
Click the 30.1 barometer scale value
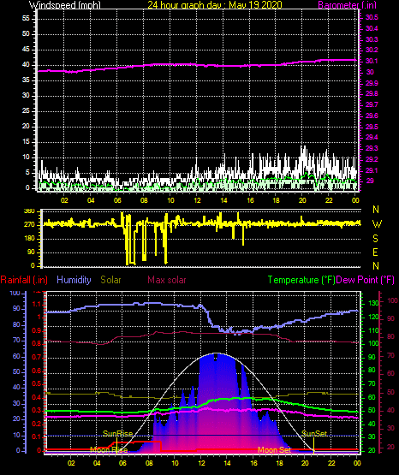372,61
